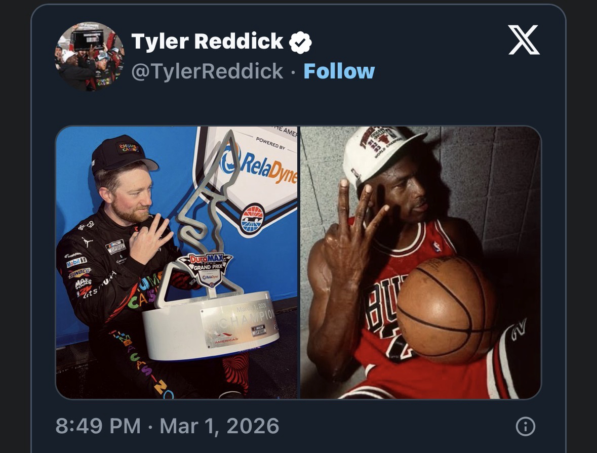Viewport: 597px width, 453px height.
Task: Open the round profile avatar
Action: 89,56
